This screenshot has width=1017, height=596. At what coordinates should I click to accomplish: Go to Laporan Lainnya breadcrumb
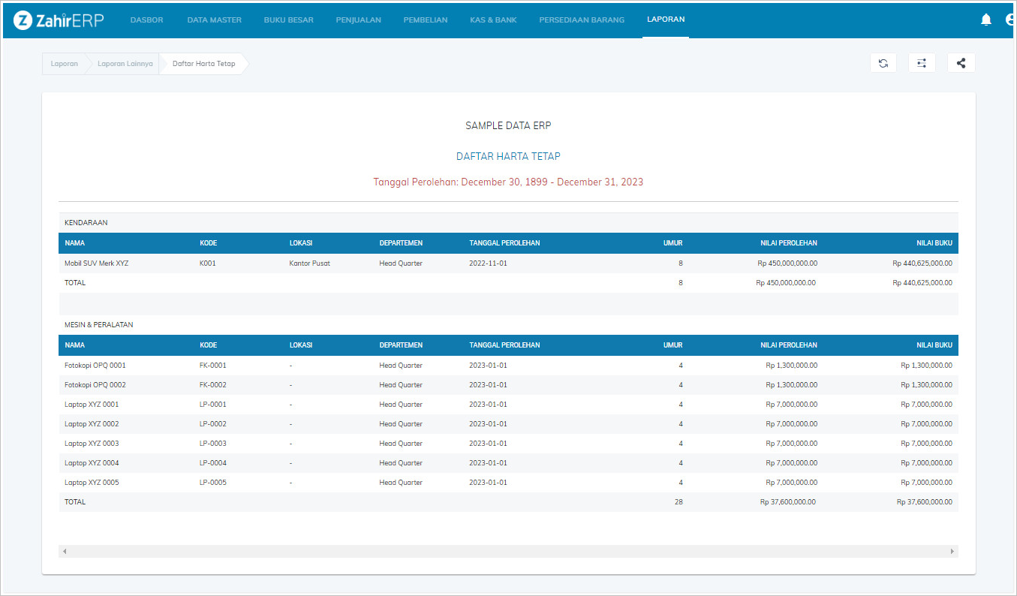(x=125, y=64)
